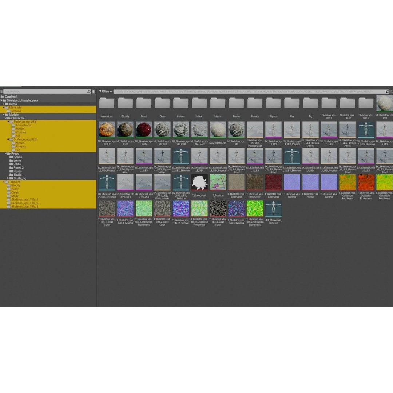
Task: Select the Poses folder under Props
Action: (x=17, y=171)
